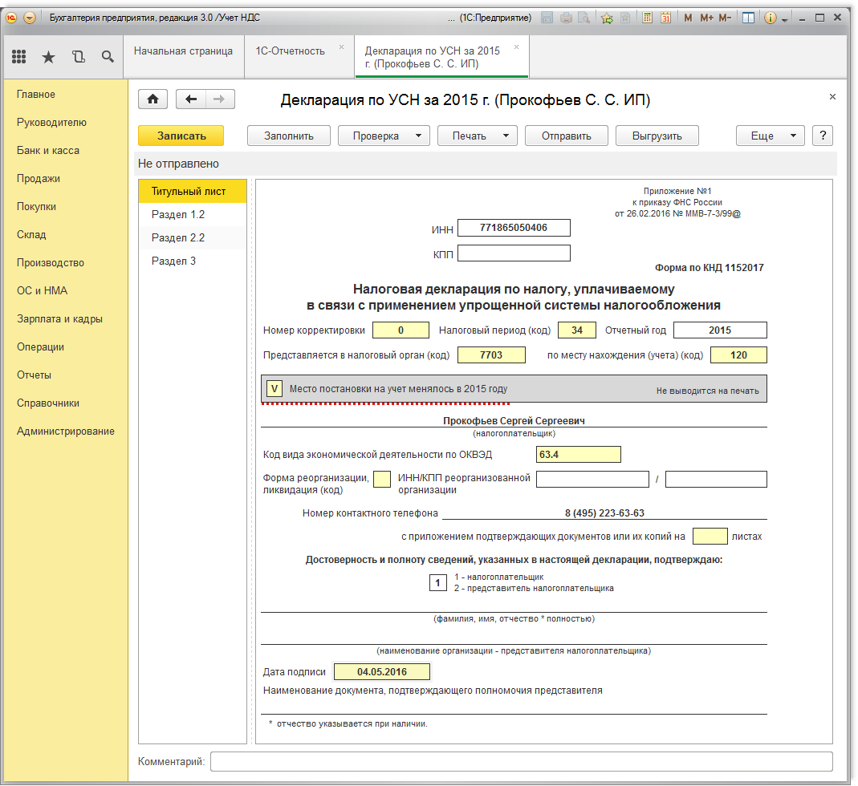Click the home icon button in the form
Viewport: 858px width, 786px height.
[152, 99]
